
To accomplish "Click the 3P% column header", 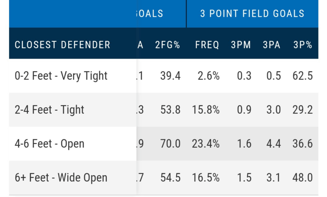I will pos(302,44).
